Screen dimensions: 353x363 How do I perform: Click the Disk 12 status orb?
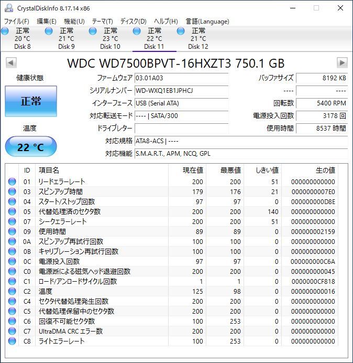coord(181,31)
